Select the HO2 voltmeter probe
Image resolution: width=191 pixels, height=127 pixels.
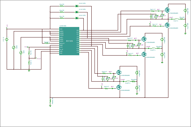point(139,44)
